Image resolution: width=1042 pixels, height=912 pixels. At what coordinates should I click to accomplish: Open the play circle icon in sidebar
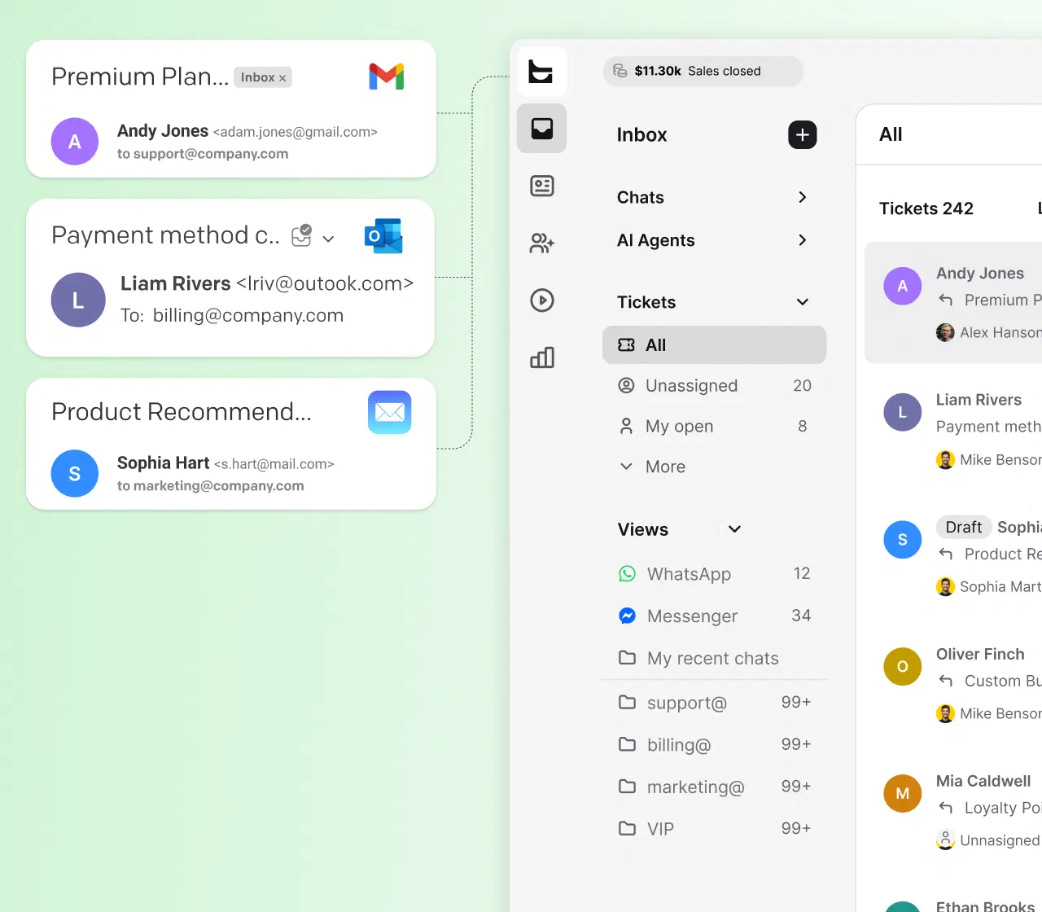coord(542,300)
